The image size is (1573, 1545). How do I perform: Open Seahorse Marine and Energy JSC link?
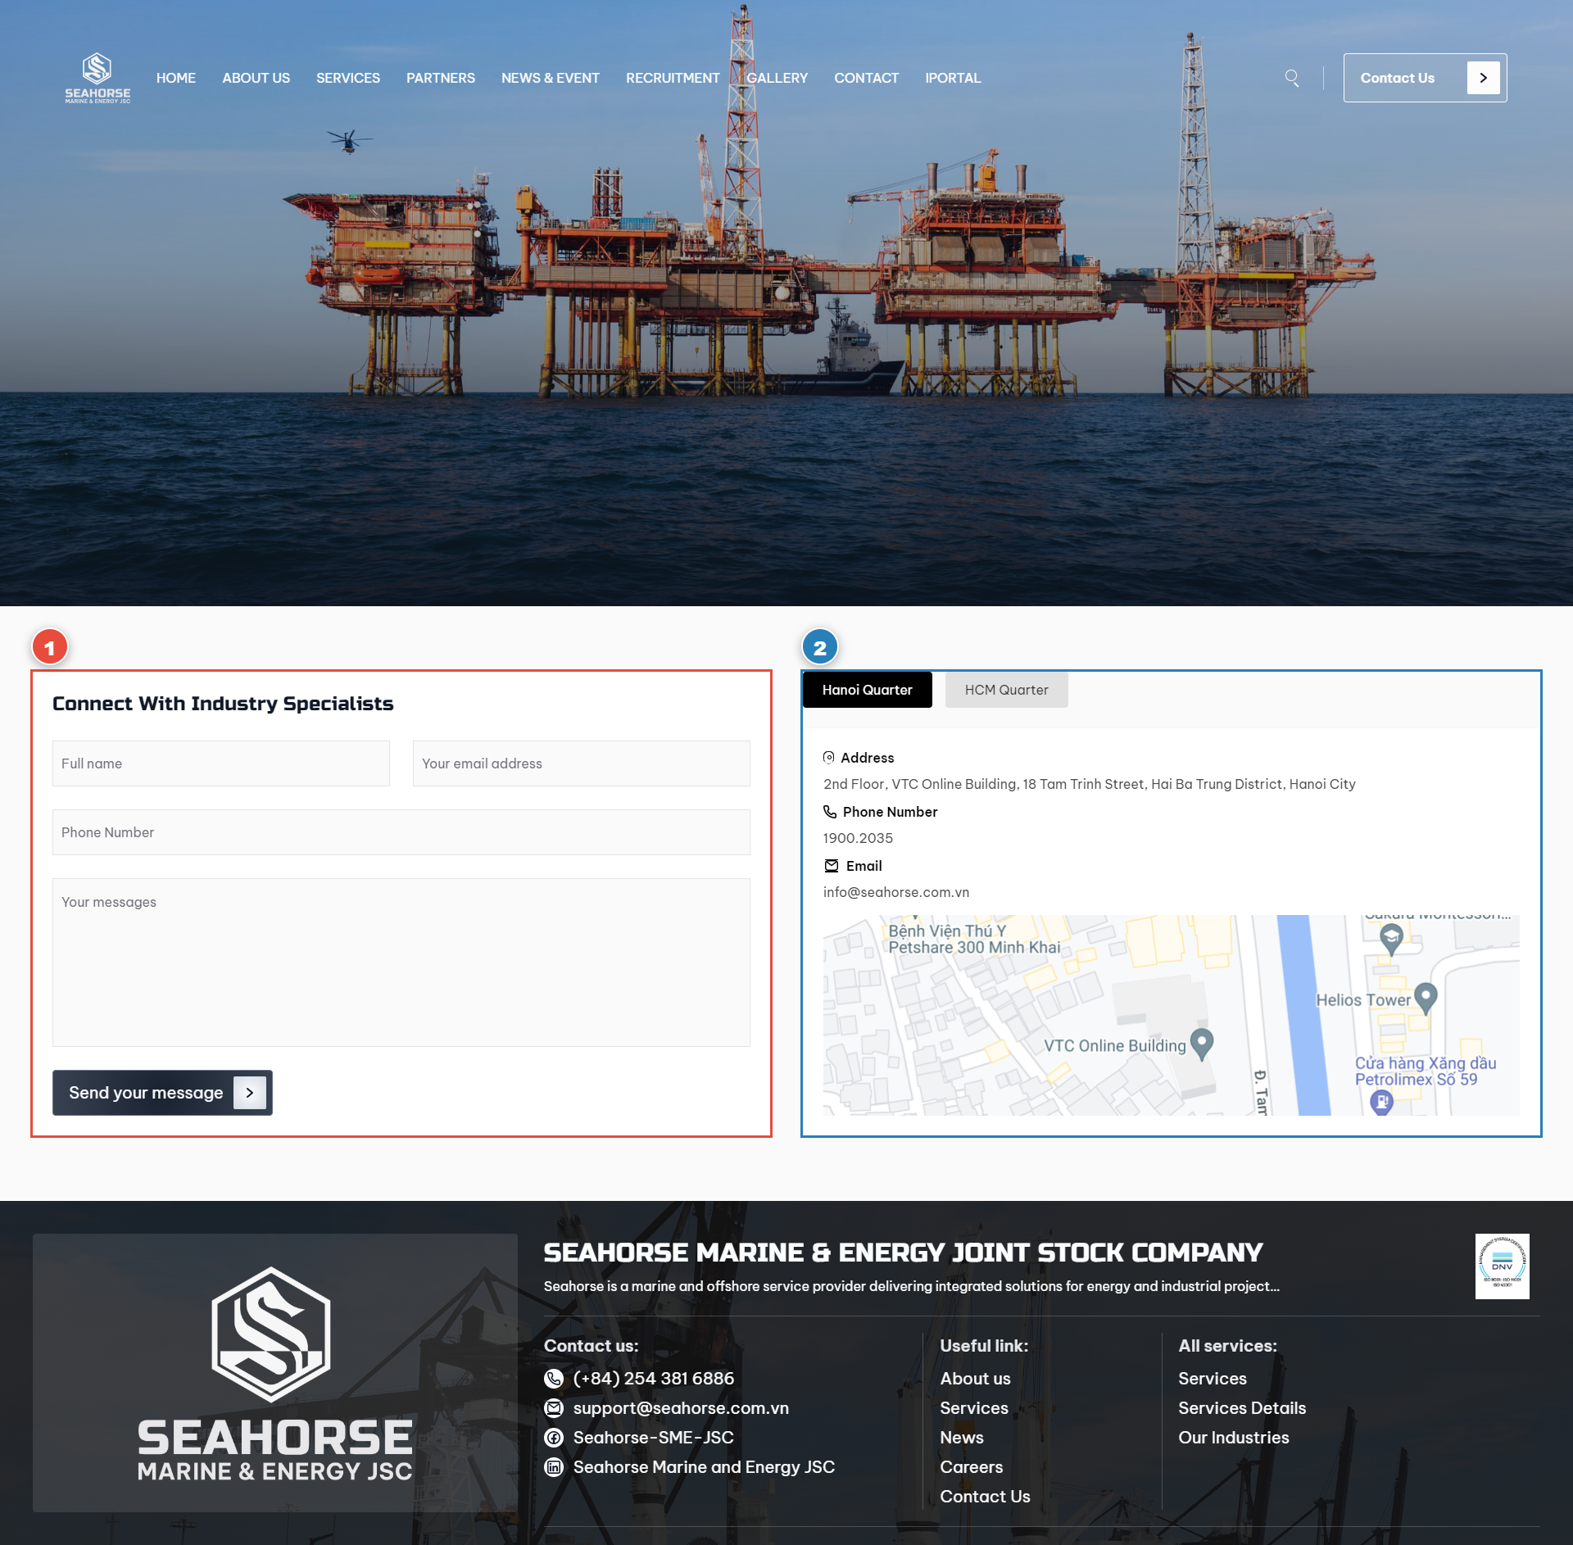[705, 1467]
